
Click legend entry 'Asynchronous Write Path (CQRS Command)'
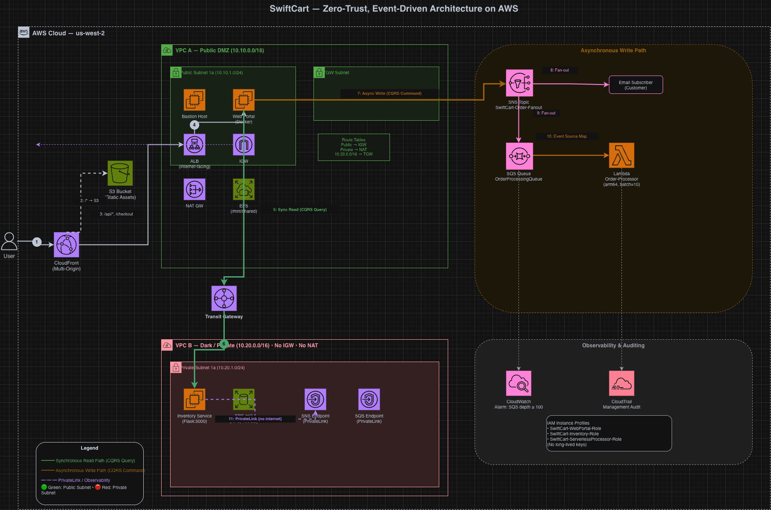100,470
